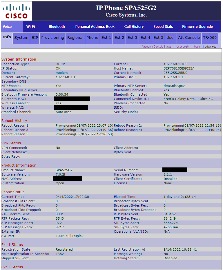Screen dimensions: 223x270
Task: Follow the Attendant Console Status link
Action: point(157,47)
